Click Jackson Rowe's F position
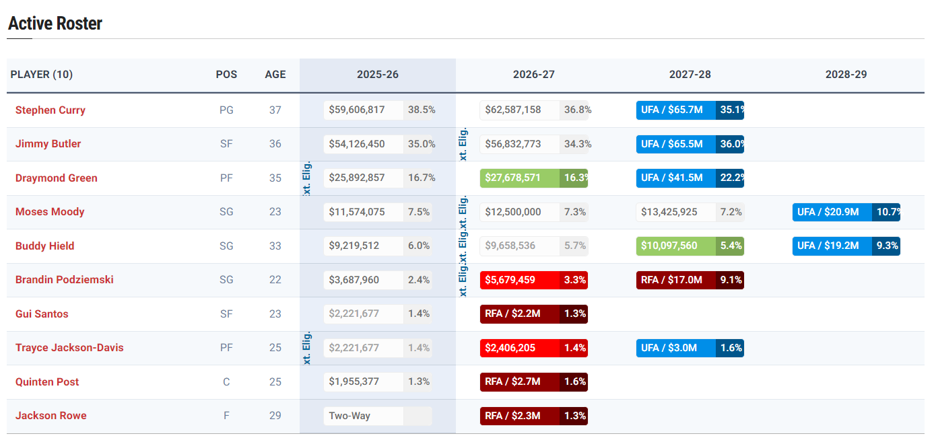This screenshot has width=936, height=438. tap(226, 416)
